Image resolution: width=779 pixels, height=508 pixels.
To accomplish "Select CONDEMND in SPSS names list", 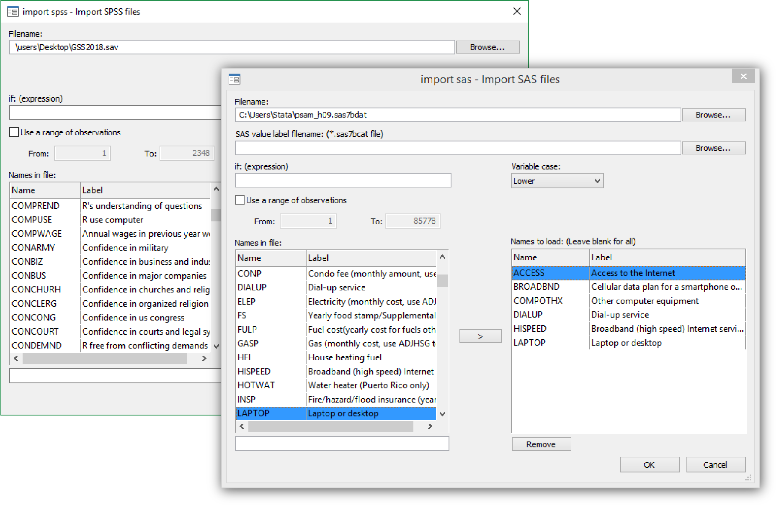I will tap(110, 345).
